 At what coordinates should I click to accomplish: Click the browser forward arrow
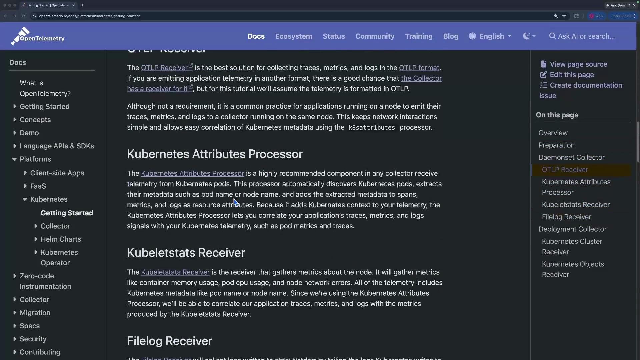pos(14,16)
